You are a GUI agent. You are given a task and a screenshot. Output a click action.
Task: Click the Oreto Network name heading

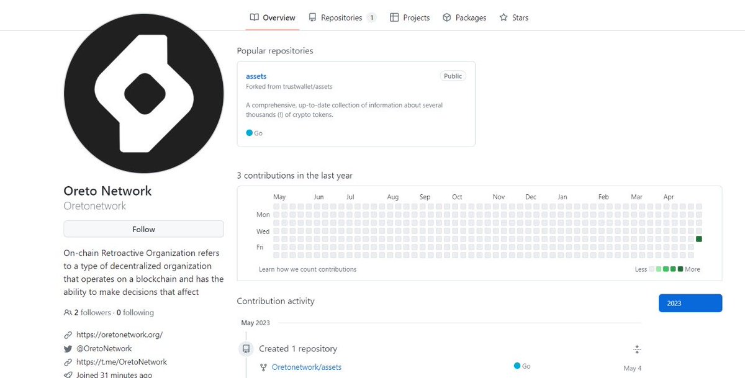pyautogui.click(x=107, y=191)
